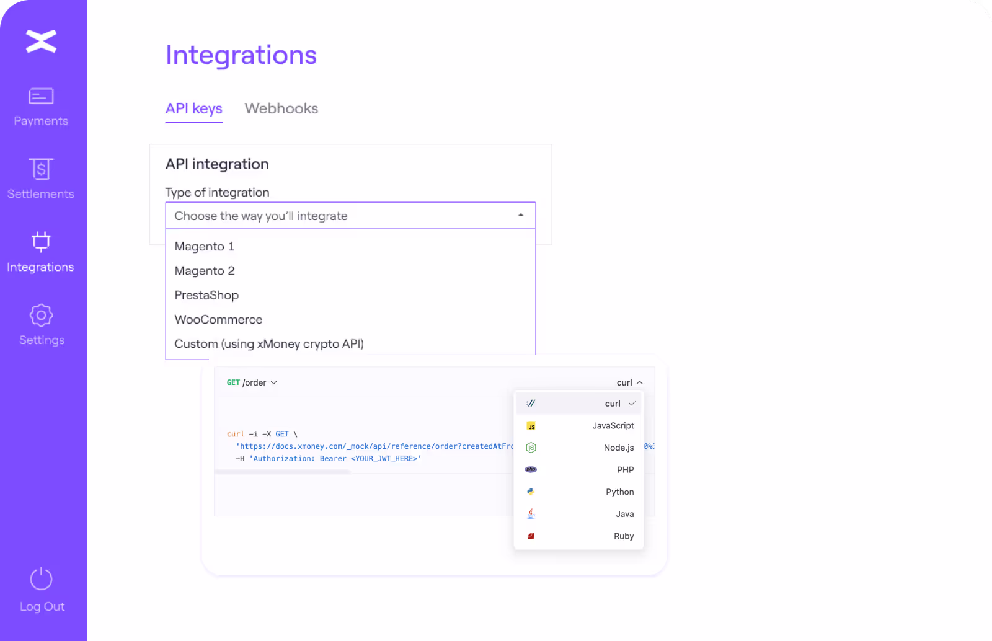Open Payments from the card icon
The width and height of the screenshot is (992, 641).
tap(41, 96)
